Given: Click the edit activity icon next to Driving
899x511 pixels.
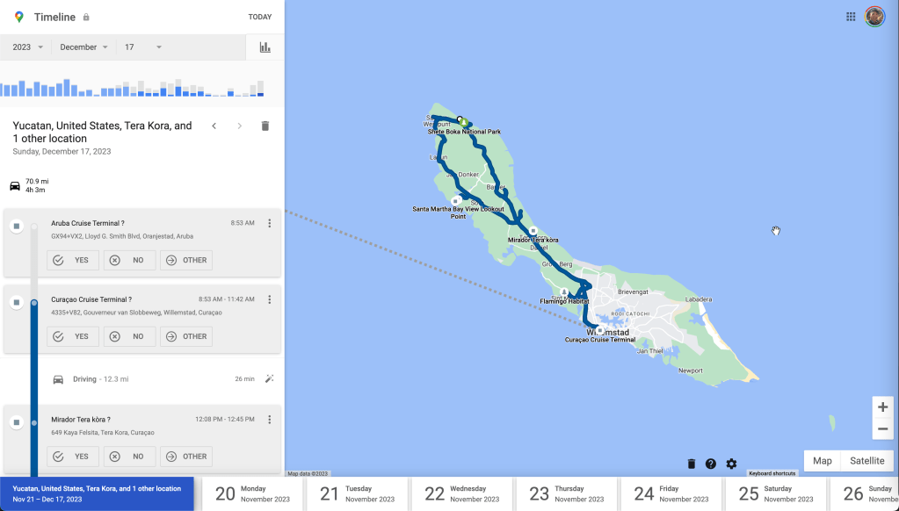Looking at the screenshot, I should click(x=270, y=379).
